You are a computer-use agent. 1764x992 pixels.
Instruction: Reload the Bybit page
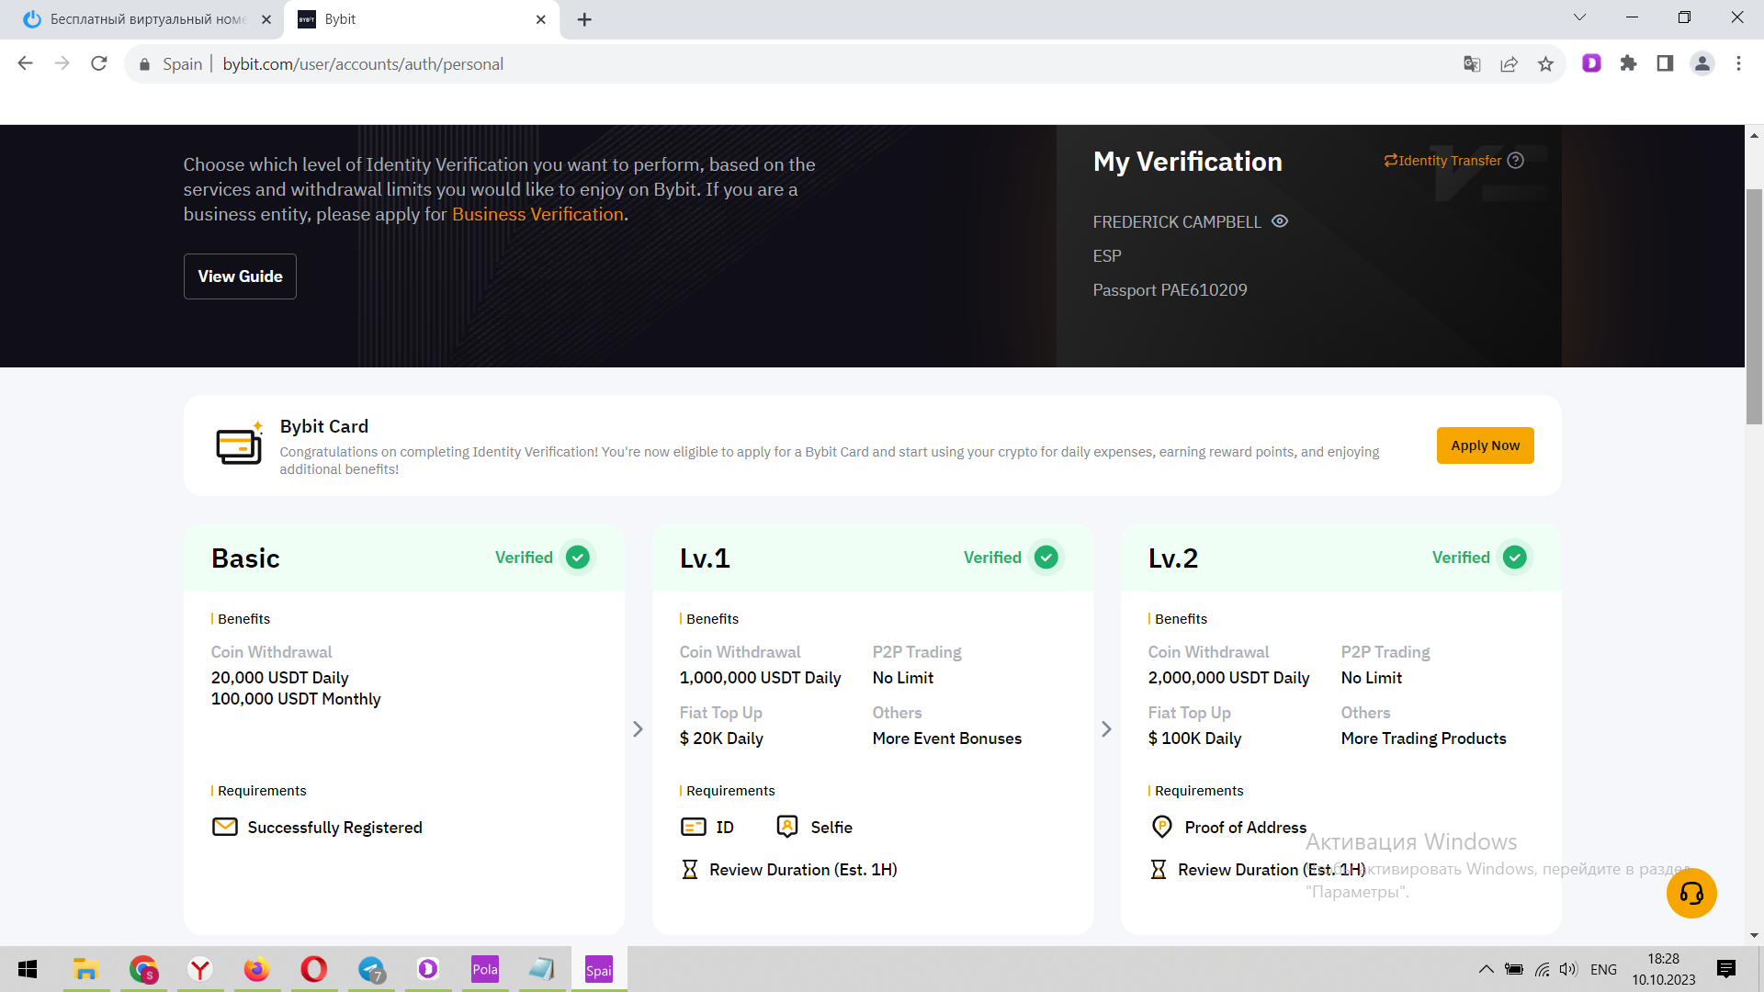tap(99, 63)
